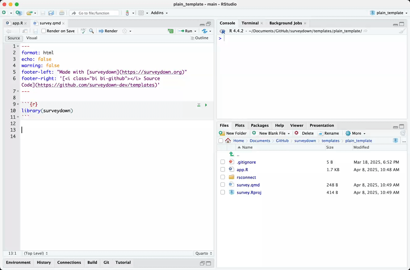Open the Plots tab
Screen dimensions: 410x270
coord(240,125)
